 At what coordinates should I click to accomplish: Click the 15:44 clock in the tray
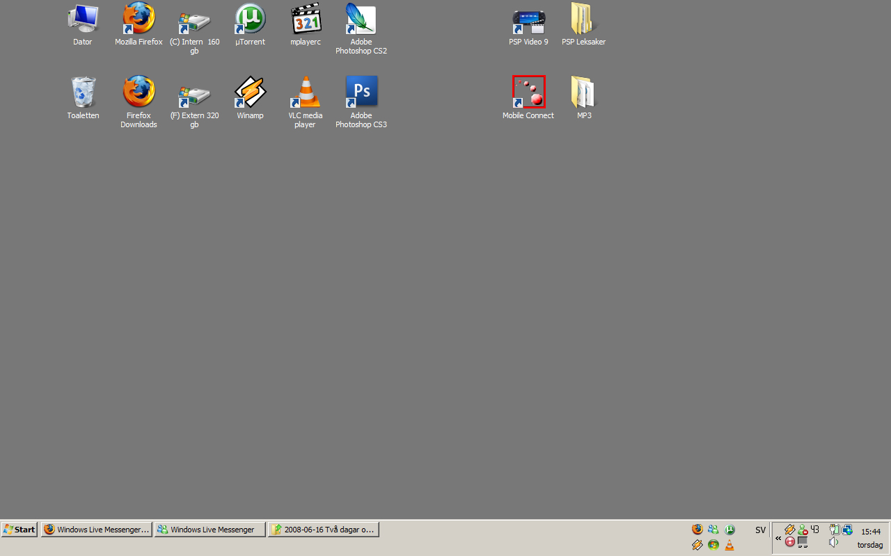click(x=871, y=532)
